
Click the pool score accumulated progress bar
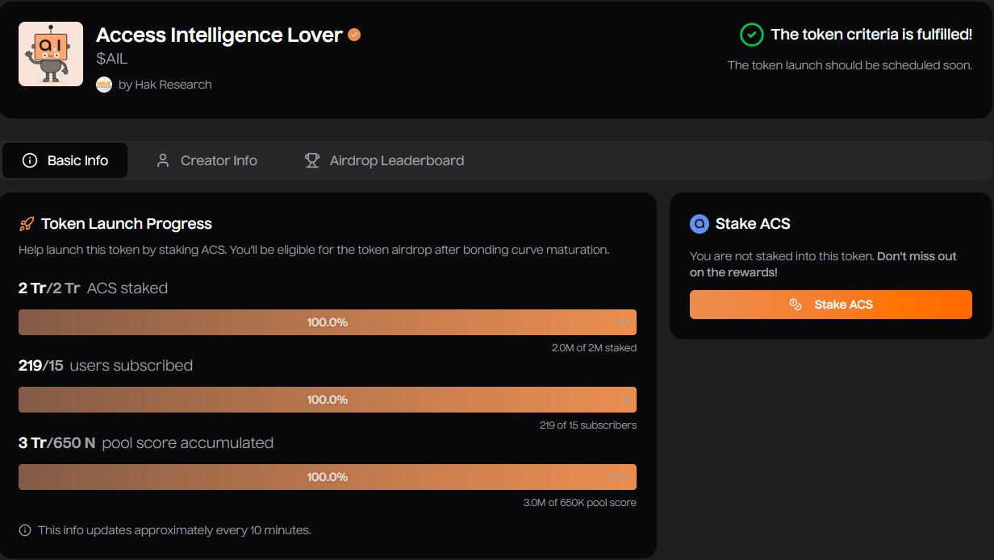(327, 477)
